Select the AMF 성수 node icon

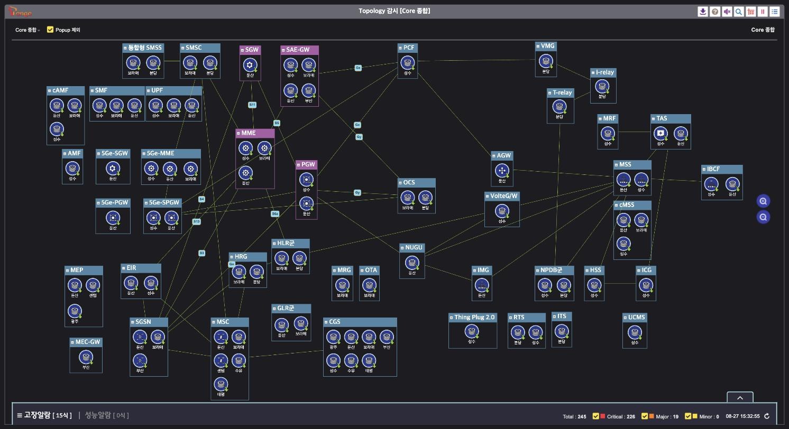72,169
